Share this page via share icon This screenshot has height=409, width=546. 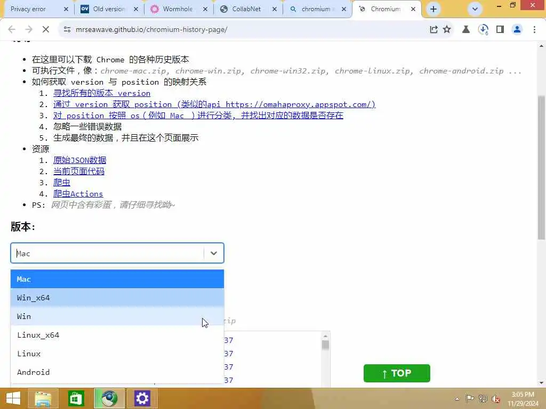click(x=433, y=30)
